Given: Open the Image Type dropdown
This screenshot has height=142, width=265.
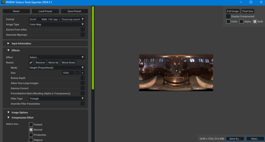Looking at the screenshot, I should click(x=57, y=24).
